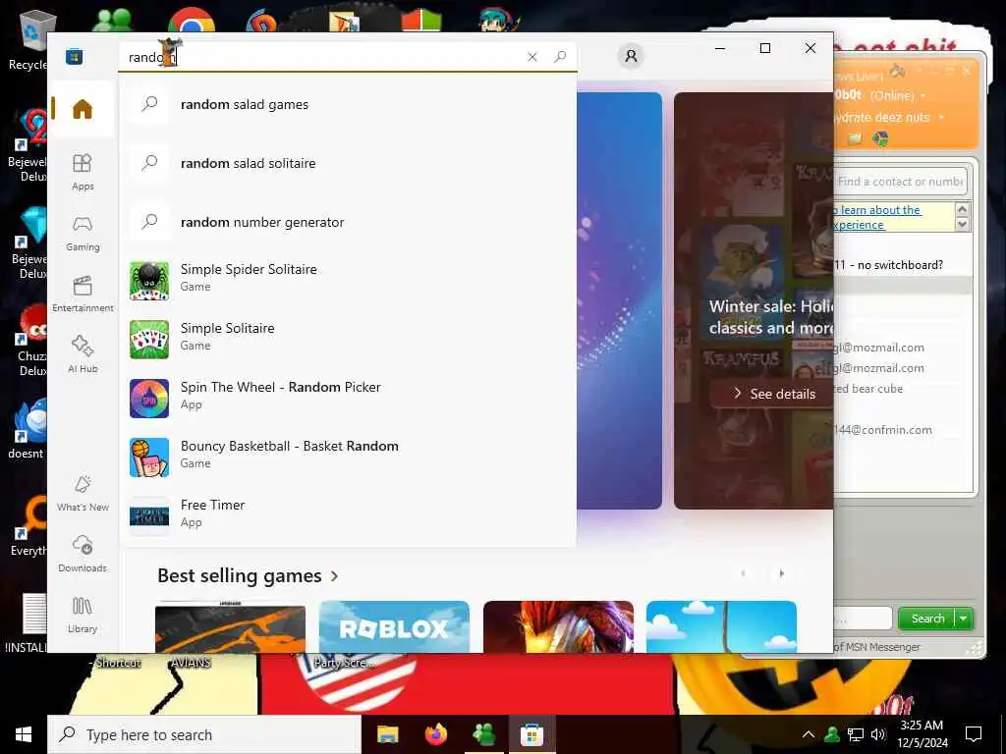
Task: Open Firefox from the taskbar
Action: pyautogui.click(x=435, y=734)
